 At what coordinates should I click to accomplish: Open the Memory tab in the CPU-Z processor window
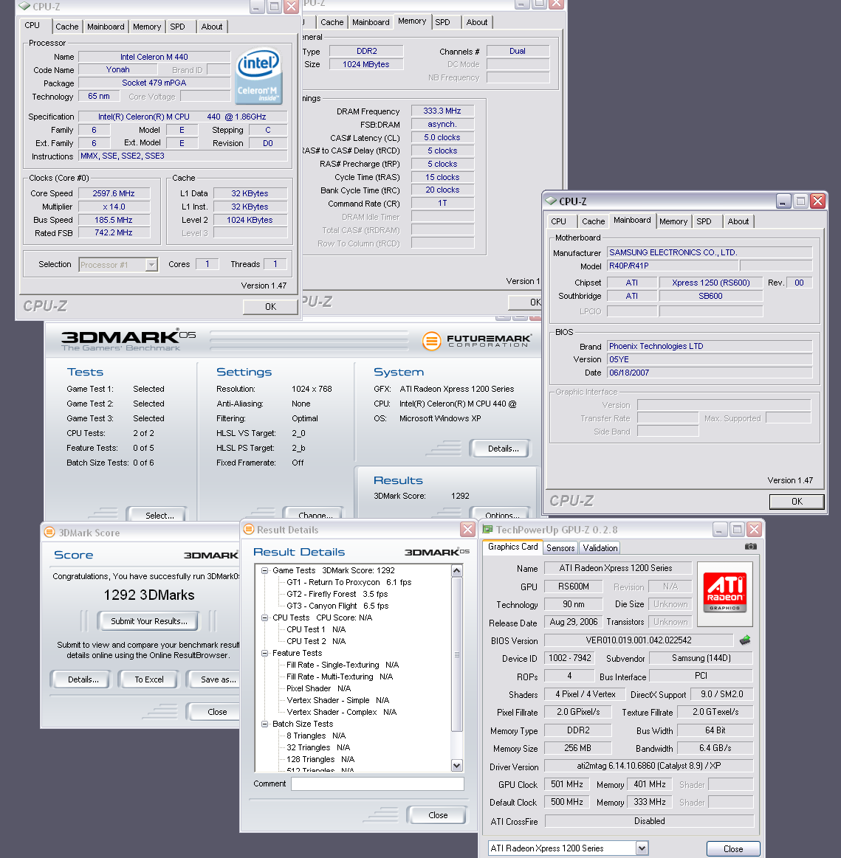click(x=147, y=27)
